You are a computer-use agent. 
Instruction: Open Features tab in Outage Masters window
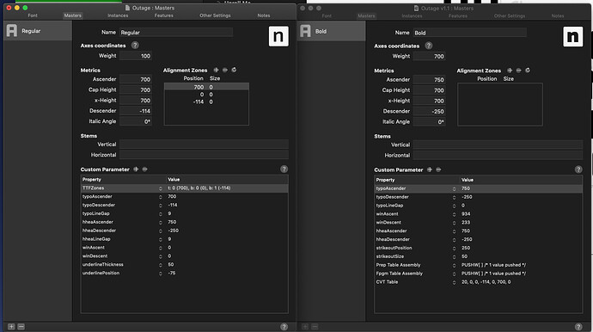point(164,15)
